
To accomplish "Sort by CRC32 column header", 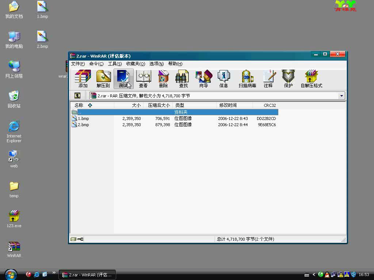I will [x=266, y=105].
